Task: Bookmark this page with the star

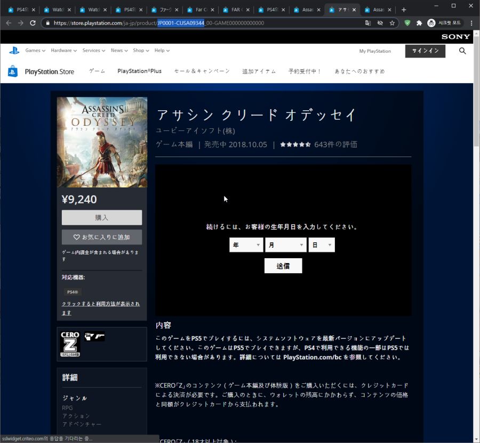Action: pyautogui.click(x=392, y=23)
